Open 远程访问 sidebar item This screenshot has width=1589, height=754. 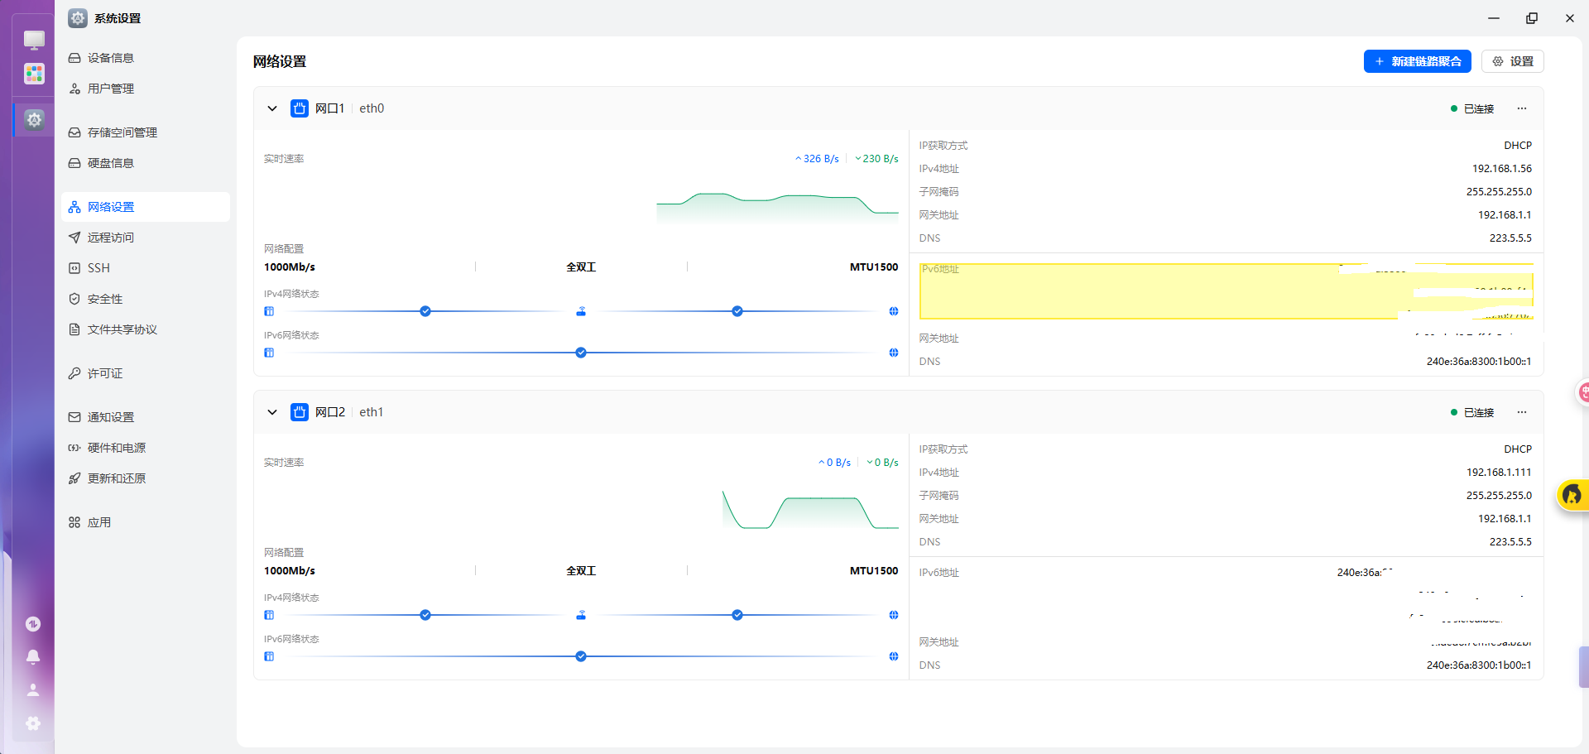tap(111, 238)
